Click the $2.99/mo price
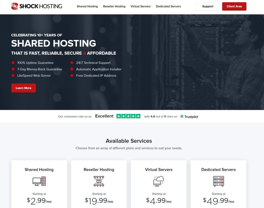This screenshot has height=208, width=264. pyautogui.click(x=39, y=201)
